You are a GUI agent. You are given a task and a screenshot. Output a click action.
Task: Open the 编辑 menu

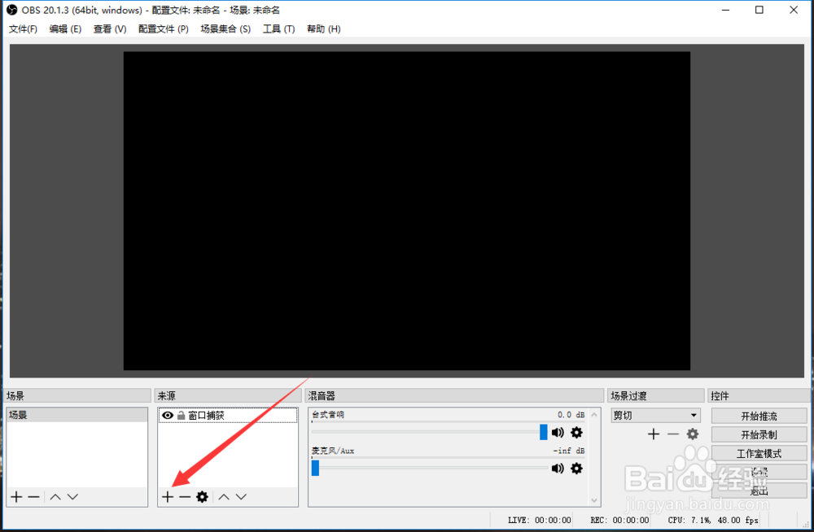(65, 28)
